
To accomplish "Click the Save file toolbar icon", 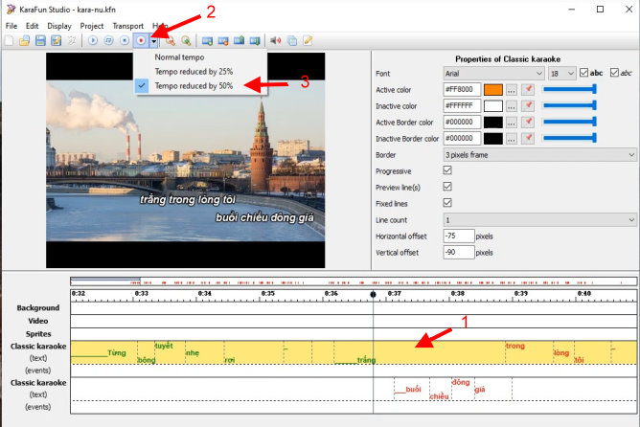I will pyautogui.click(x=40, y=41).
